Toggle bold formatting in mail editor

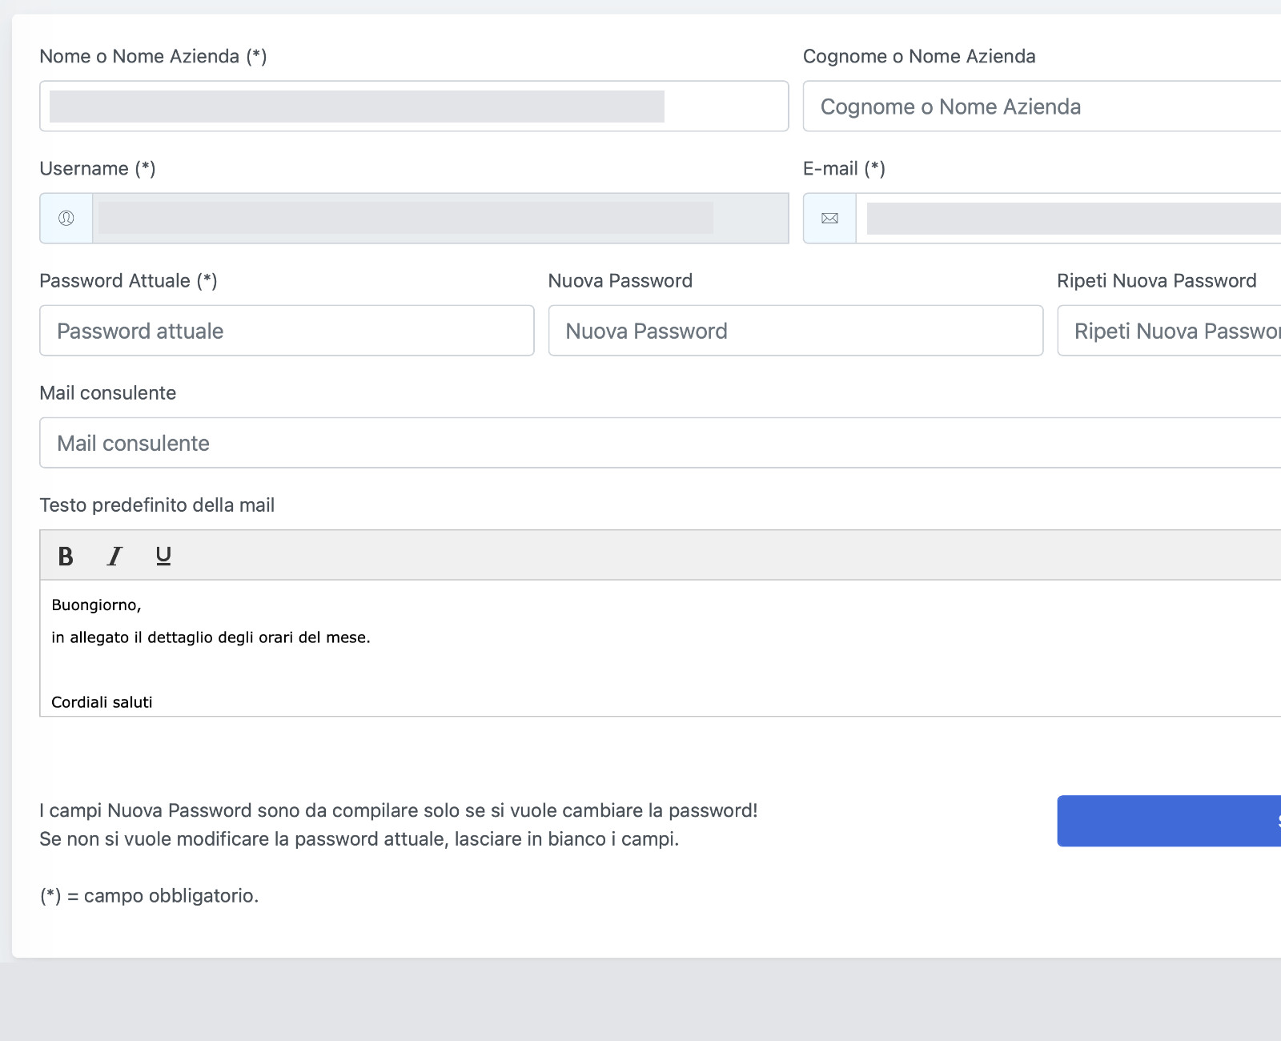[x=66, y=556]
